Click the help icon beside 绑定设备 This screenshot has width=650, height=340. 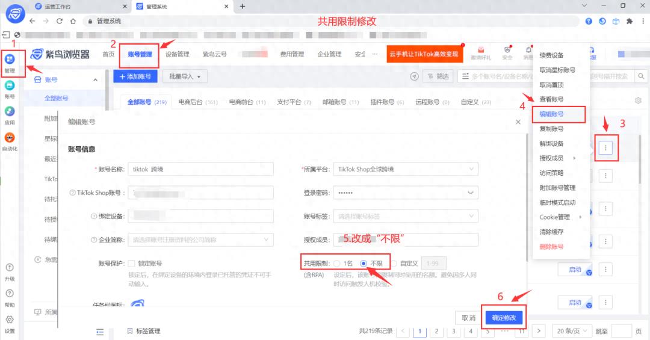pyautogui.click(x=94, y=216)
